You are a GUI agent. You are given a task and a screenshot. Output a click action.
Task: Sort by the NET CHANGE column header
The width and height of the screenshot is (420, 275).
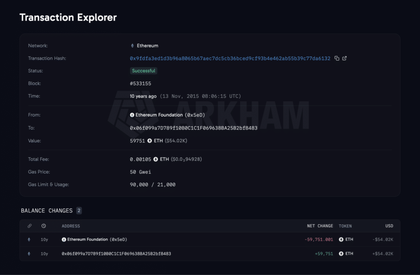[x=320, y=226]
